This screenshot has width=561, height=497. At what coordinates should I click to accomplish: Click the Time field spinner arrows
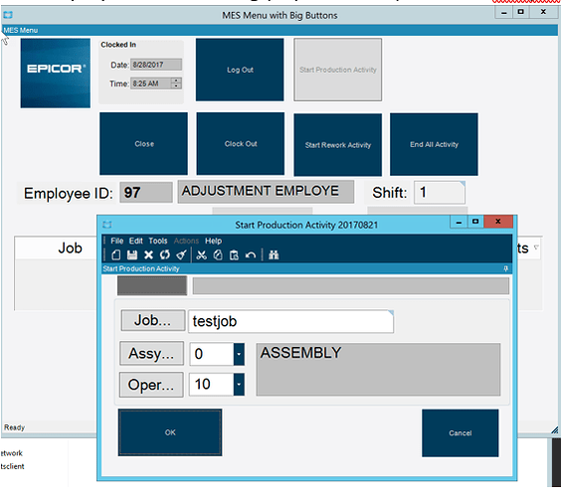176,83
